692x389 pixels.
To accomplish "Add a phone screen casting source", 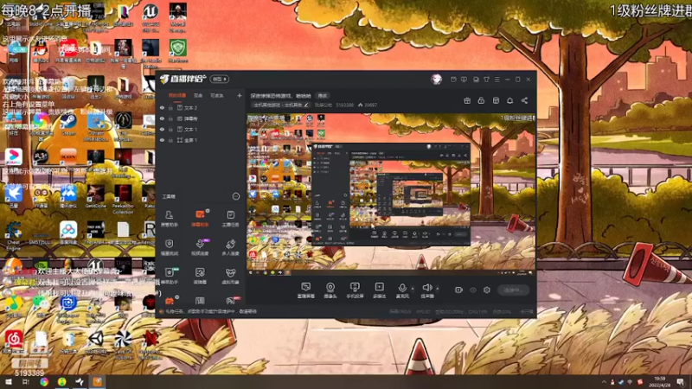I will coord(355,290).
